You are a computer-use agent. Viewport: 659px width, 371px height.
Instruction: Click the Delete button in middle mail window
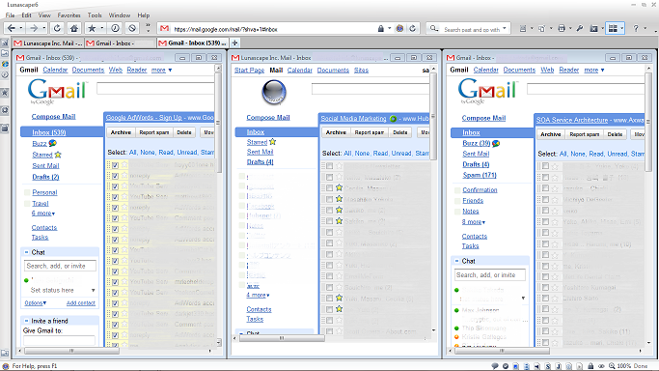400,132
